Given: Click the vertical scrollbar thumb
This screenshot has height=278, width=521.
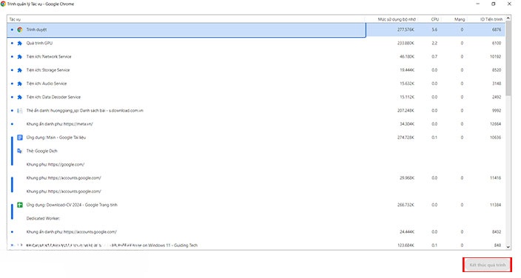Looking at the screenshot, I should pos(508,59).
